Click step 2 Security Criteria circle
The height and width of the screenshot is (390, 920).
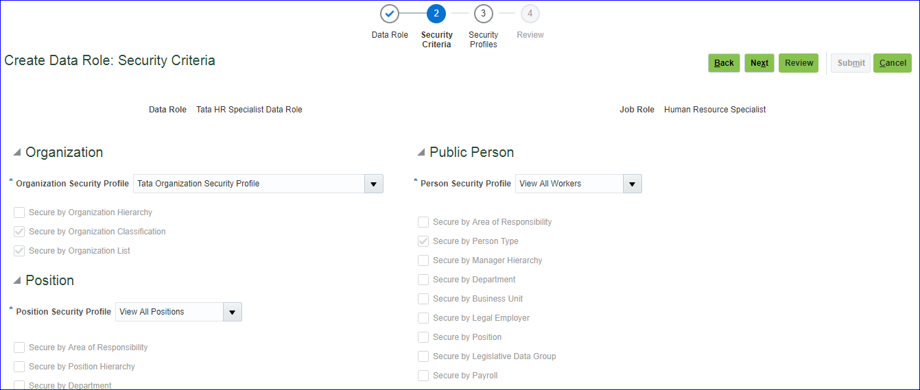(x=436, y=14)
